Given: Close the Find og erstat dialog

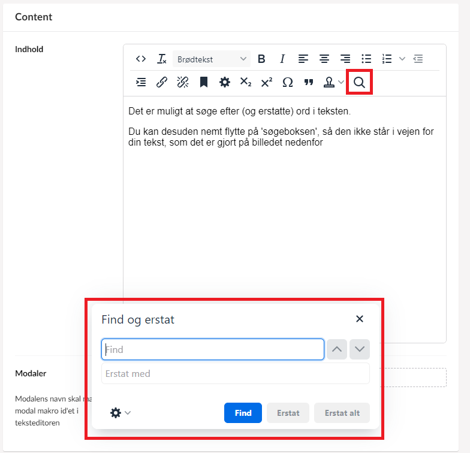Looking at the screenshot, I should click(x=360, y=319).
